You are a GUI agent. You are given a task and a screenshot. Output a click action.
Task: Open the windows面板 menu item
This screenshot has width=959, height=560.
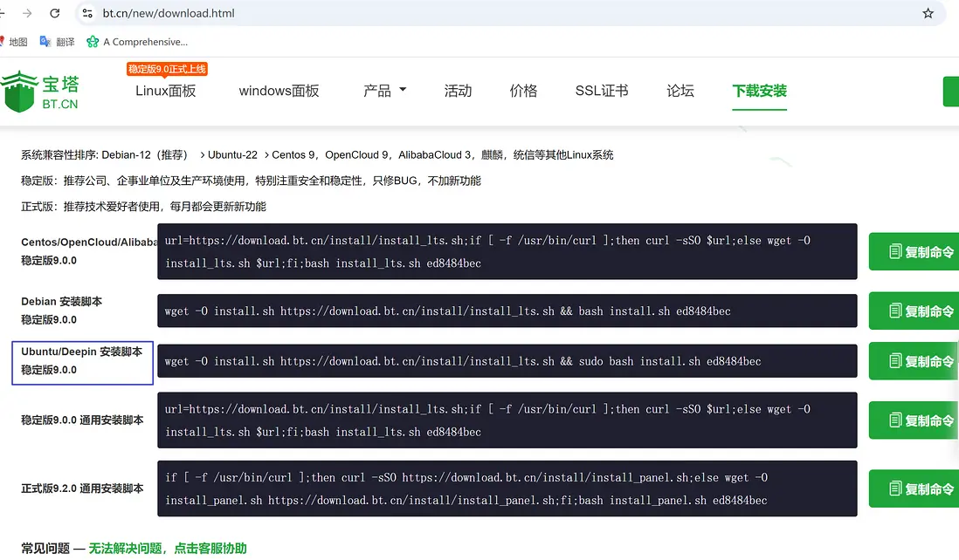click(279, 91)
